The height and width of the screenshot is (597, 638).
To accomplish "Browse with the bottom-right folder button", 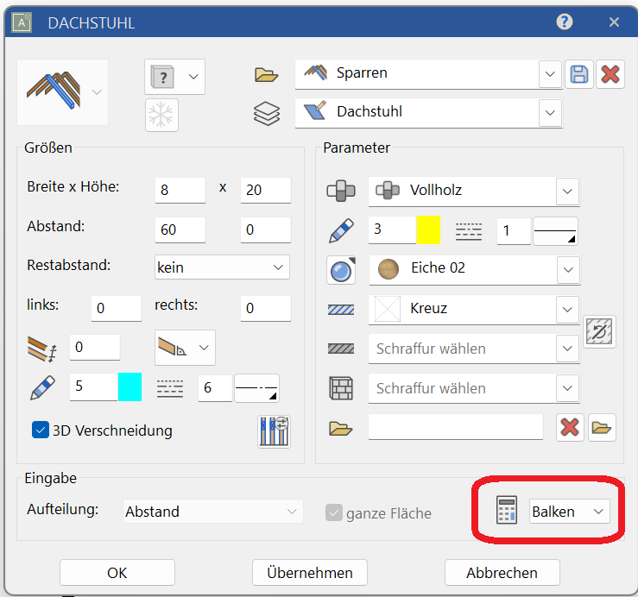I will tap(602, 427).
